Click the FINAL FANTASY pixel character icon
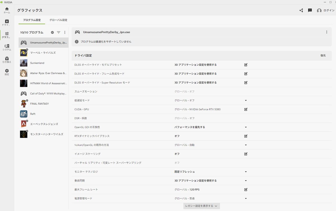Viewport: 336px width, 211px height. pos(24,104)
